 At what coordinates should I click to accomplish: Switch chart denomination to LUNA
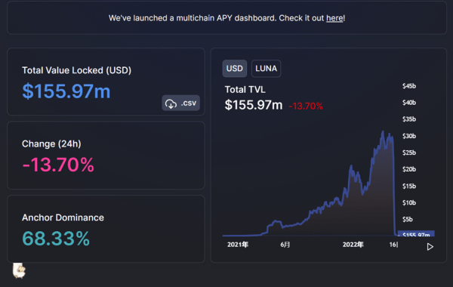tap(266, 69)
